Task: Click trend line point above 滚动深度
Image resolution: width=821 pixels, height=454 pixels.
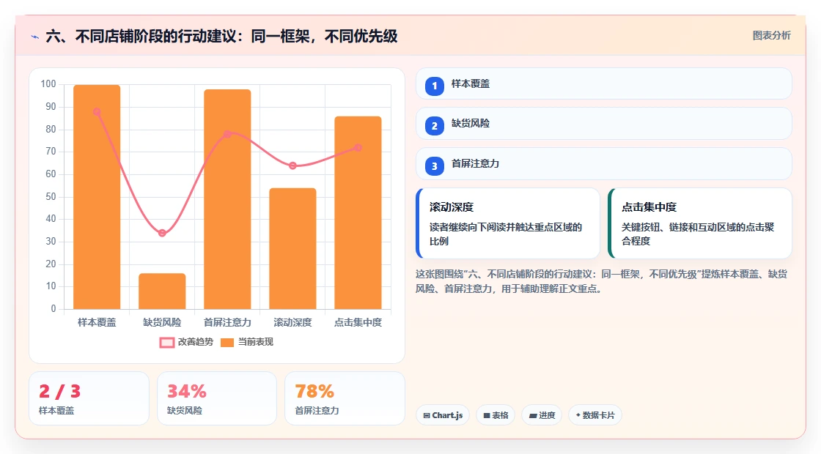Action: 292,165
